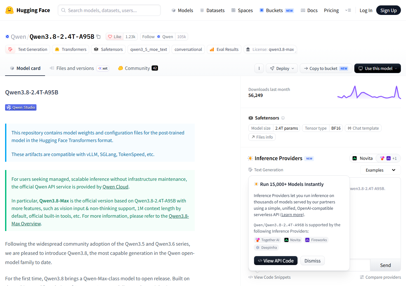Click the Send button
Screen dimensions: 406x286
[385, 265]
